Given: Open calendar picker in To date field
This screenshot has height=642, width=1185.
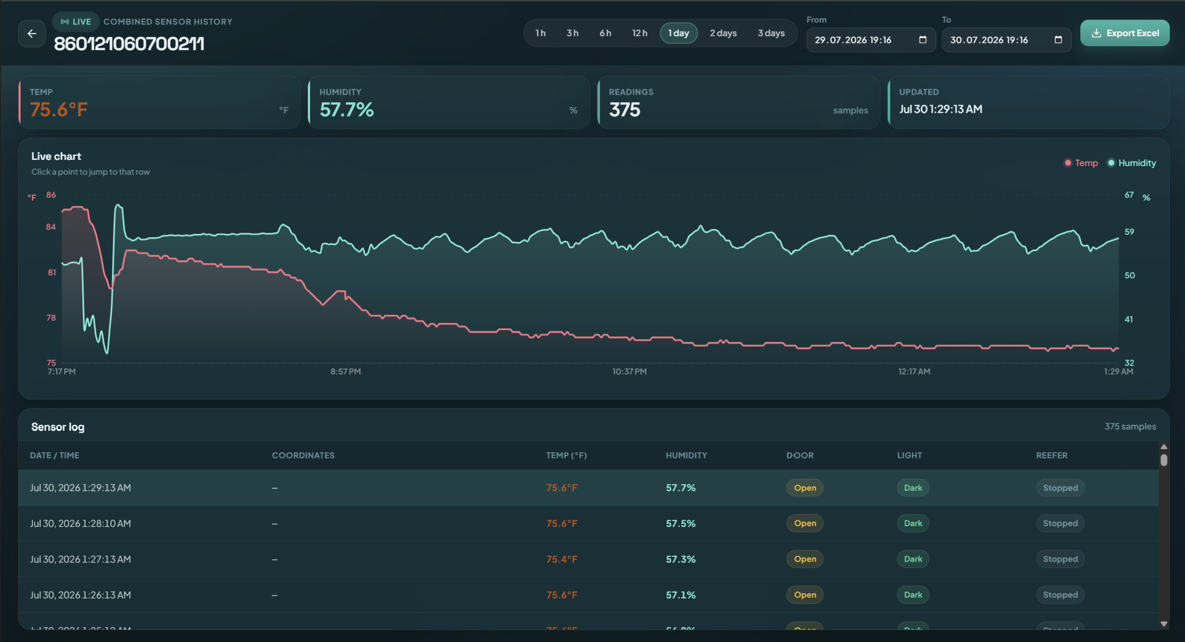Looking at the screenshot, I should point(1058,40).
